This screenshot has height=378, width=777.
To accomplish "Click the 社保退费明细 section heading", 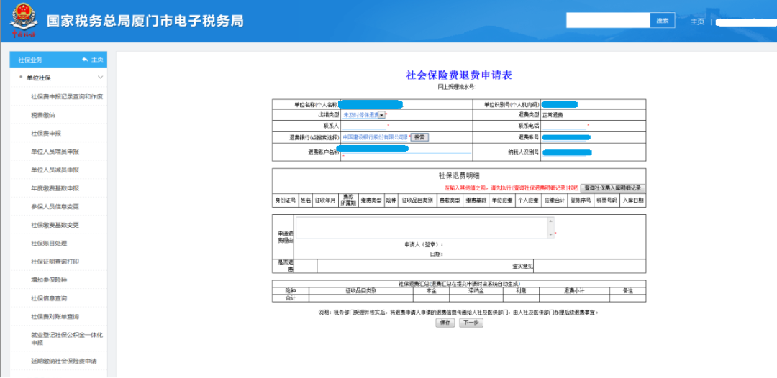I will pyautogui.click(x=459, y=175).
